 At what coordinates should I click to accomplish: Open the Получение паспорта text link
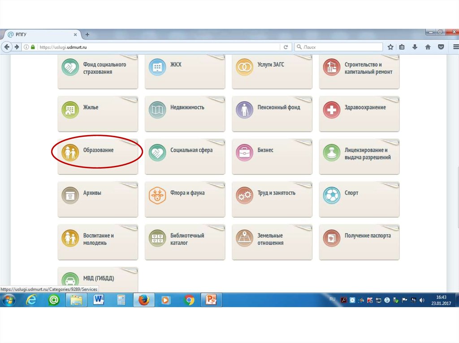coord(368,235)
